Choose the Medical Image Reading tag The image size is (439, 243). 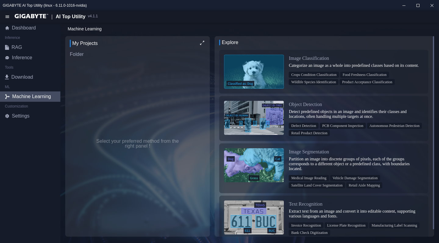(309, 178)
